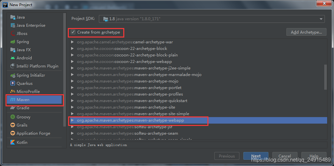Choose the JBoss red icon
334x166 pixels.
pos(13,34)
